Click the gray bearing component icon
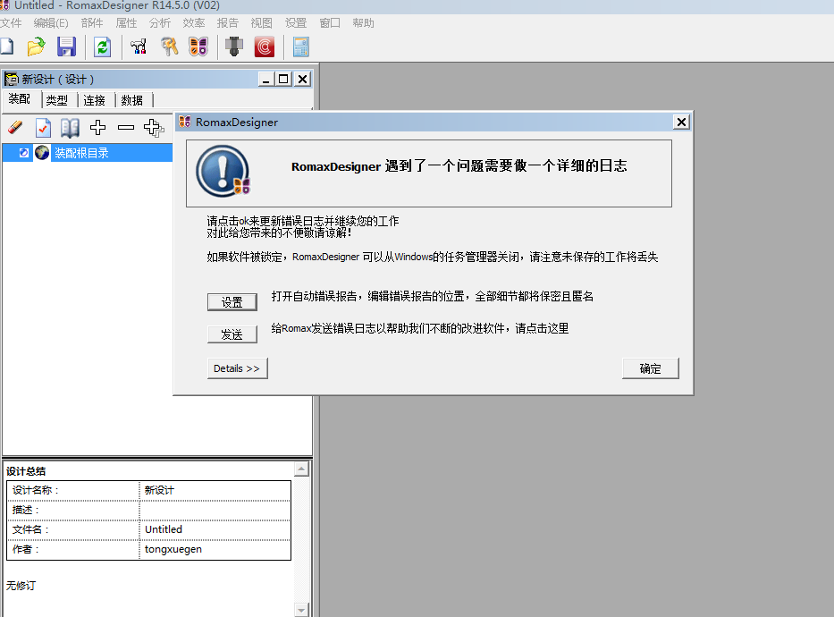Viewport: 834px width, 617px height. coord(234,46)
